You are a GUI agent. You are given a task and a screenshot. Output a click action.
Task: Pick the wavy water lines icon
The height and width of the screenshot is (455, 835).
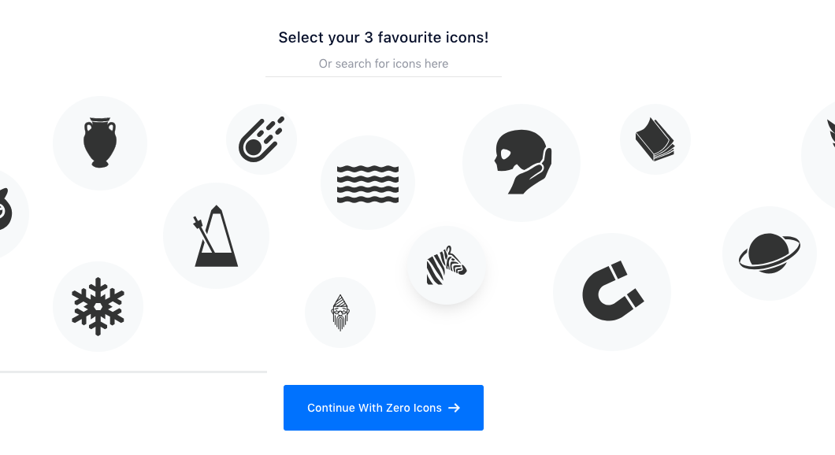367,183
